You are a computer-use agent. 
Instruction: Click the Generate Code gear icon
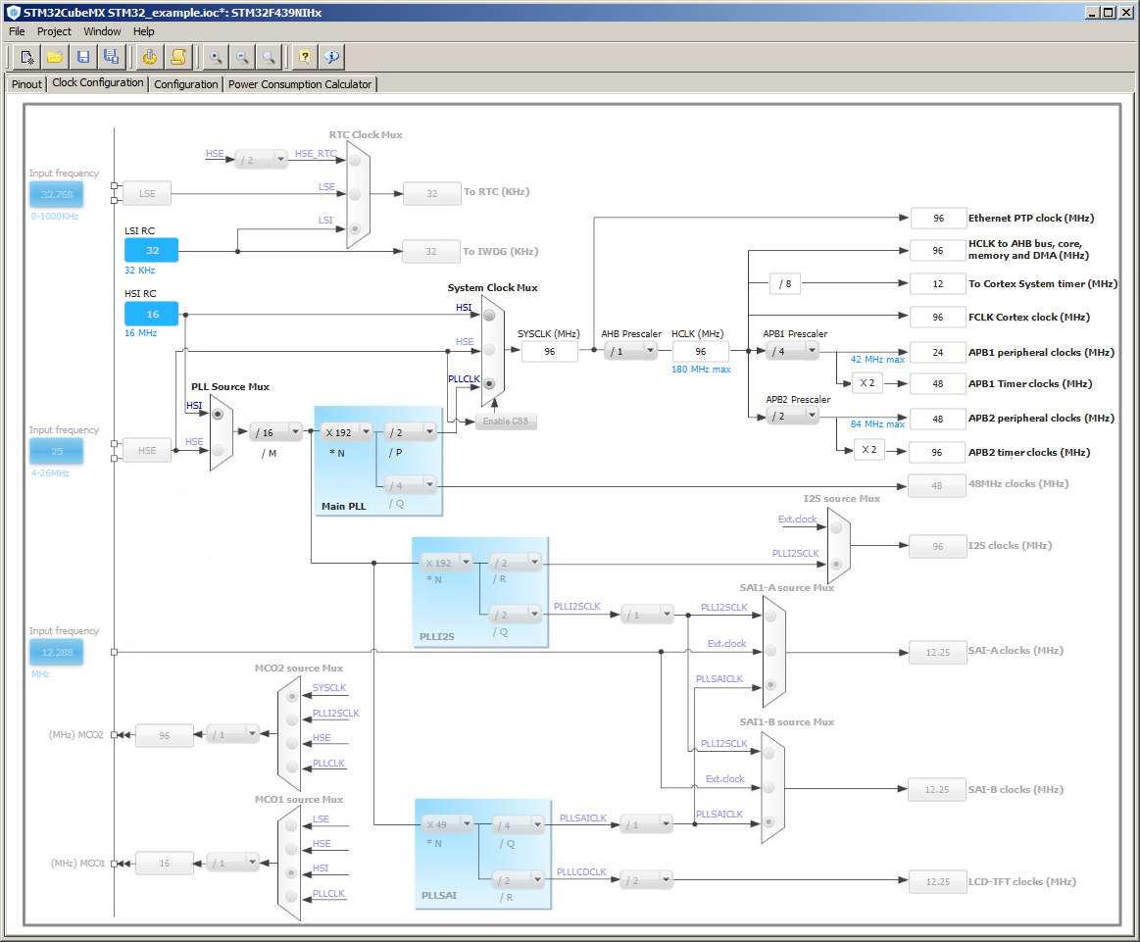point(149,57)
